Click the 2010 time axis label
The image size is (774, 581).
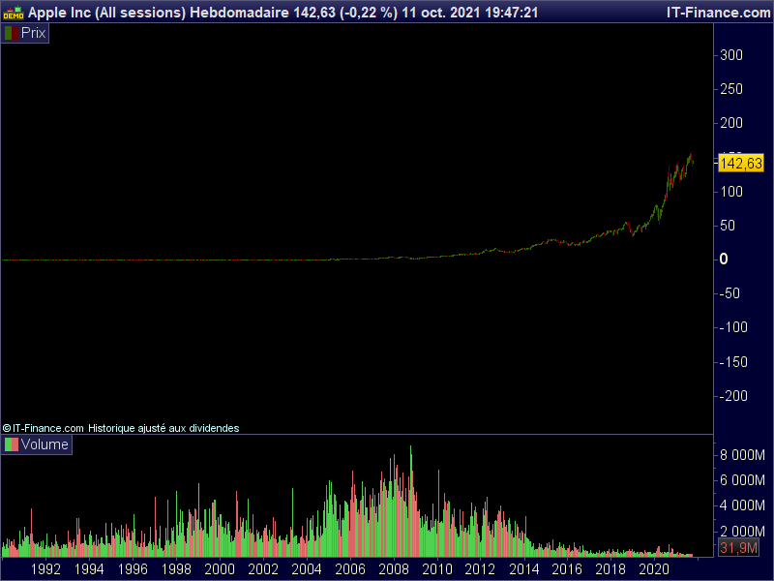click(437, 569)
